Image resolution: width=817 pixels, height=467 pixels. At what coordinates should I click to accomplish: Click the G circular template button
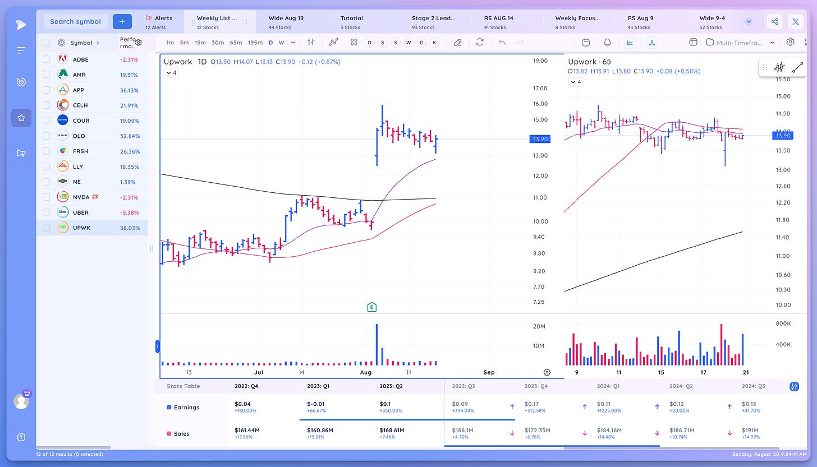click(x=421, y=43)
